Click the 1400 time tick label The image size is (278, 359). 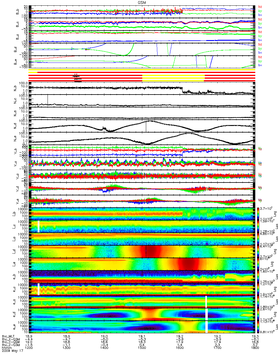point(104,348)
